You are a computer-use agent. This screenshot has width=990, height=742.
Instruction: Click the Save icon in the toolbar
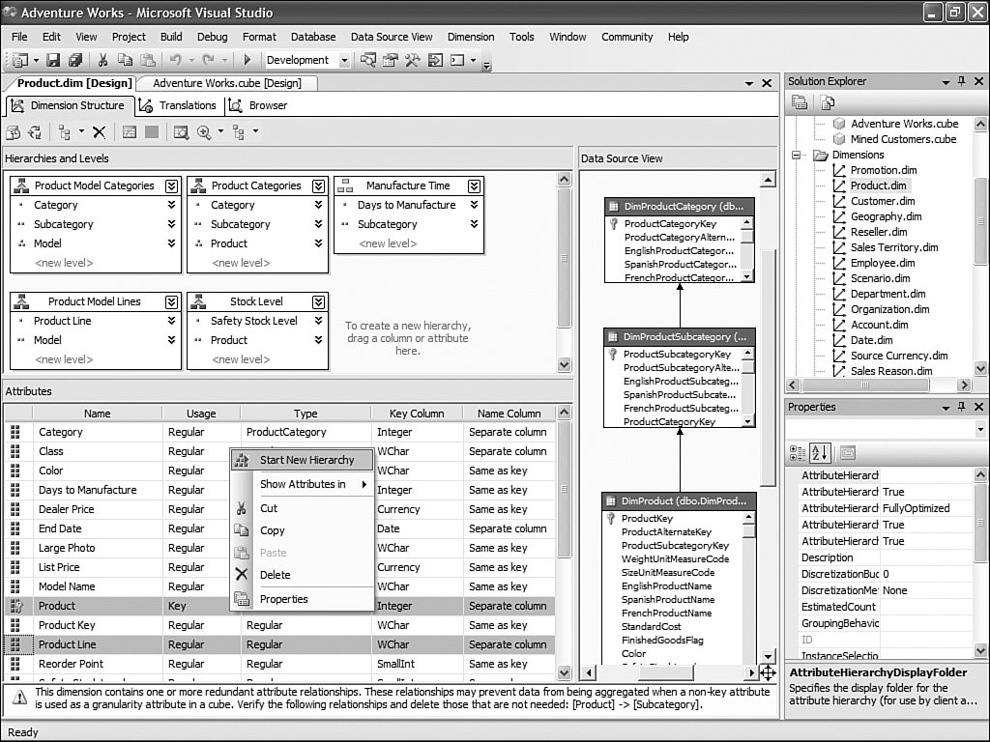tap(54, 60)
